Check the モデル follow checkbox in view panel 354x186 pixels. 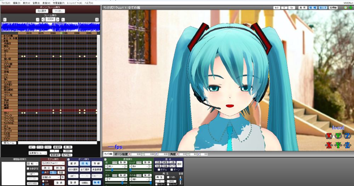click(x=159, y=169)
